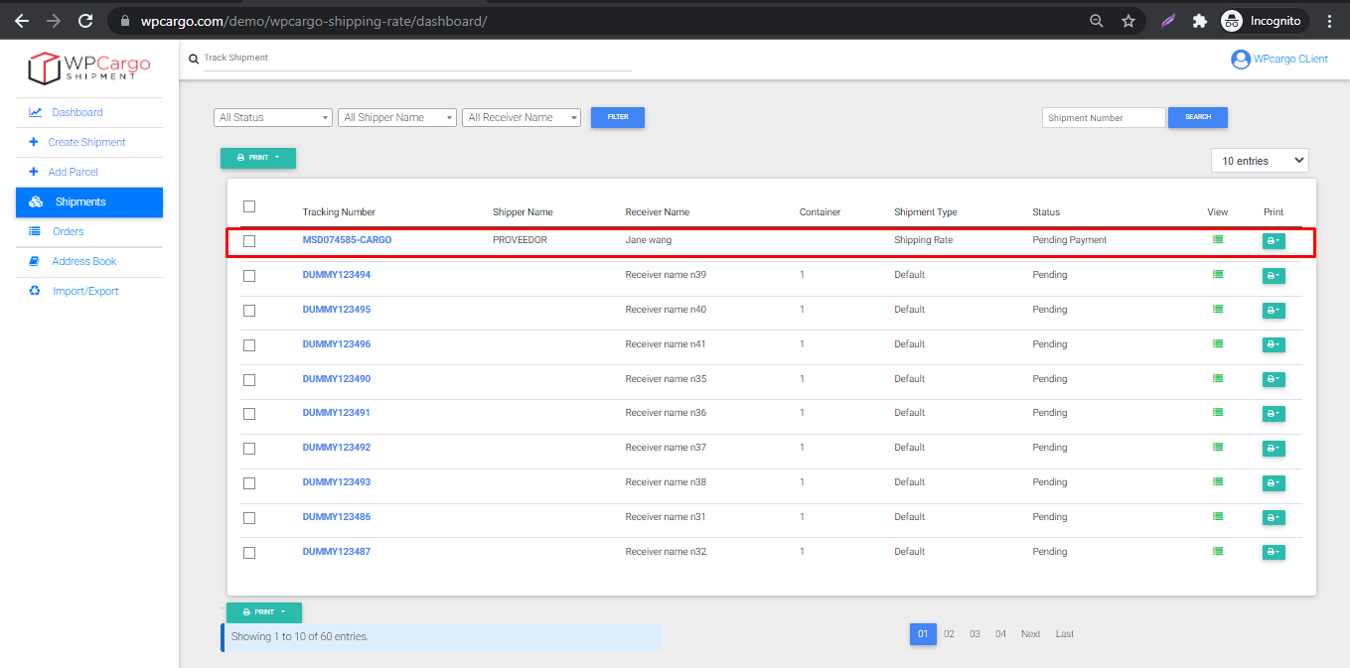Reload the page with browser refresh icon
The image size is (1350, 668).
click(85, 20)
